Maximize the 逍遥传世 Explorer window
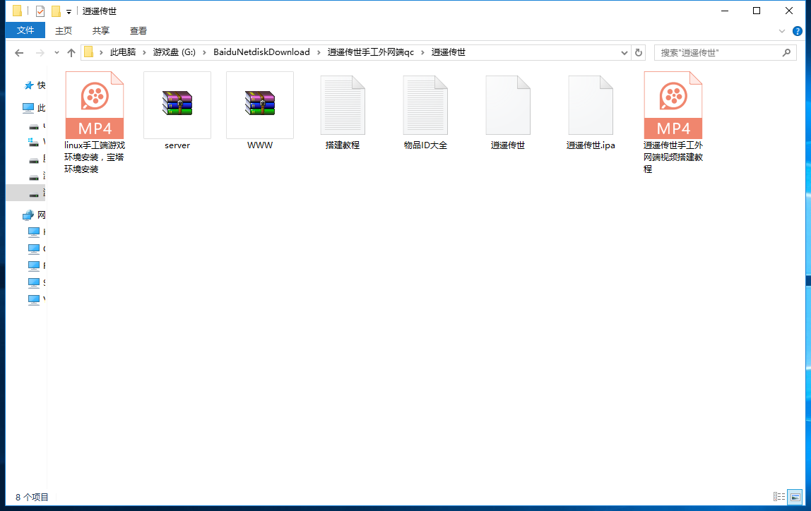Screen dimensions: 811x511 point(757,11)
